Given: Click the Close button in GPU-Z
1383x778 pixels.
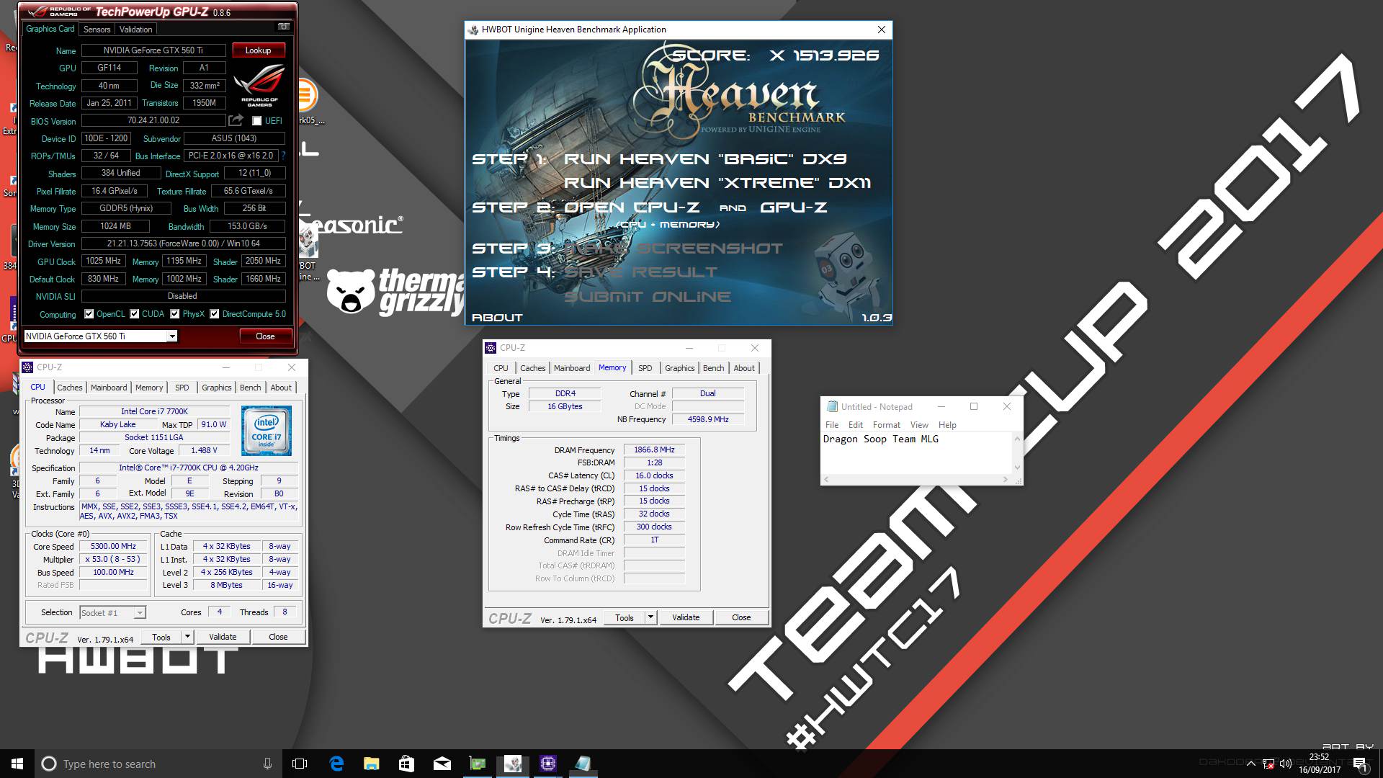Looking at the screenshot, I should coord(265,336).
